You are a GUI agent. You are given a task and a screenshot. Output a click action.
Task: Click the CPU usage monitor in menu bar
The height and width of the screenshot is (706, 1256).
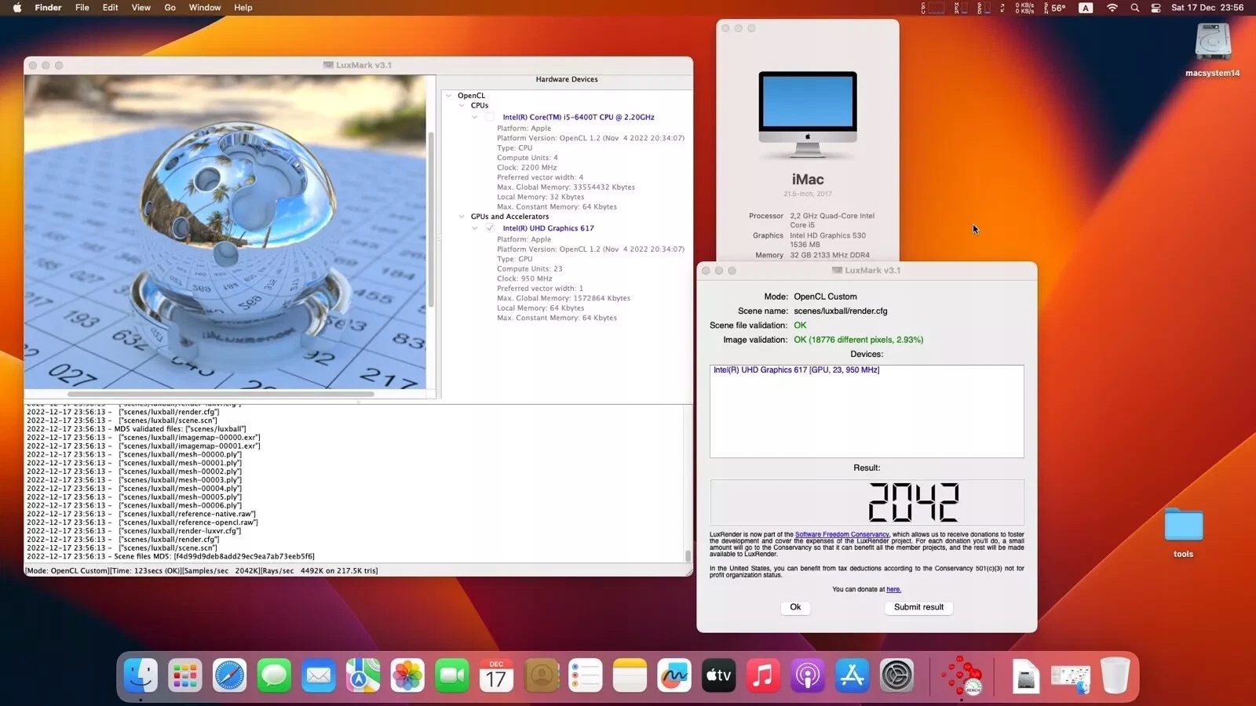click(x=932, y=8)
